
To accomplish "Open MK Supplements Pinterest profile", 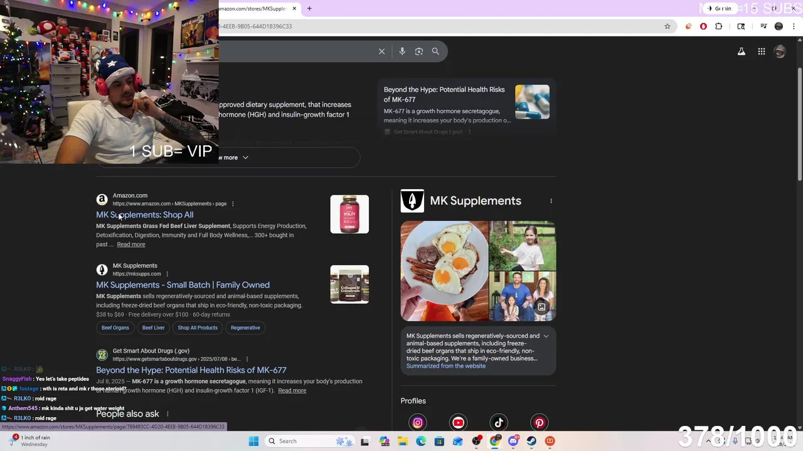I will [540, 423].
